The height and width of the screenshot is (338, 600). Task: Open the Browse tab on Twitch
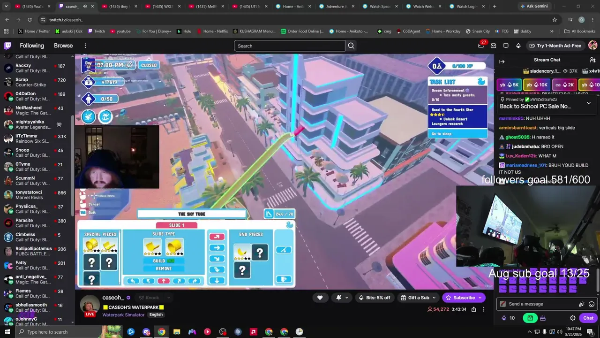pos(63,46)
